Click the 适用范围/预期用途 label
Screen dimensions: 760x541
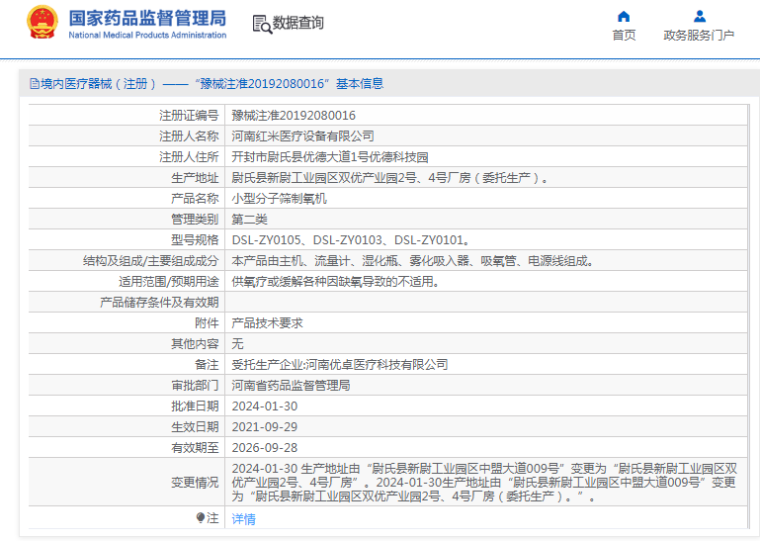[x=169, y=282]
